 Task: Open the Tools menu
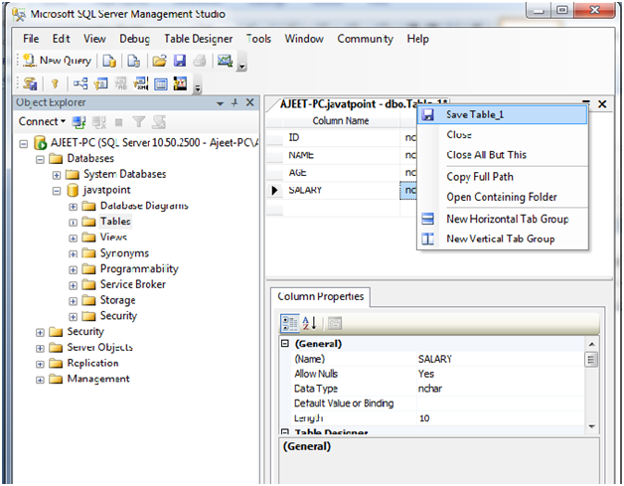258,39
